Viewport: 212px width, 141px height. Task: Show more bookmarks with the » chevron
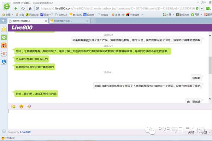tap(142, 14)
